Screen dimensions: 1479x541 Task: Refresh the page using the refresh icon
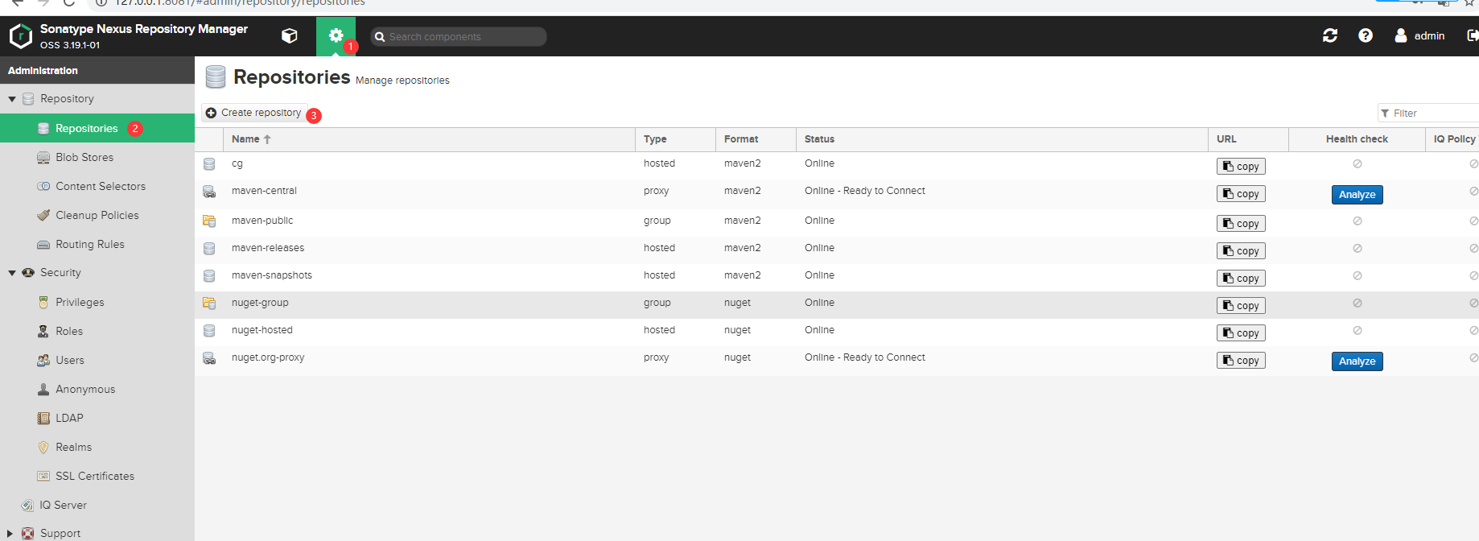pyautogui.click(x=1330, y=35)
